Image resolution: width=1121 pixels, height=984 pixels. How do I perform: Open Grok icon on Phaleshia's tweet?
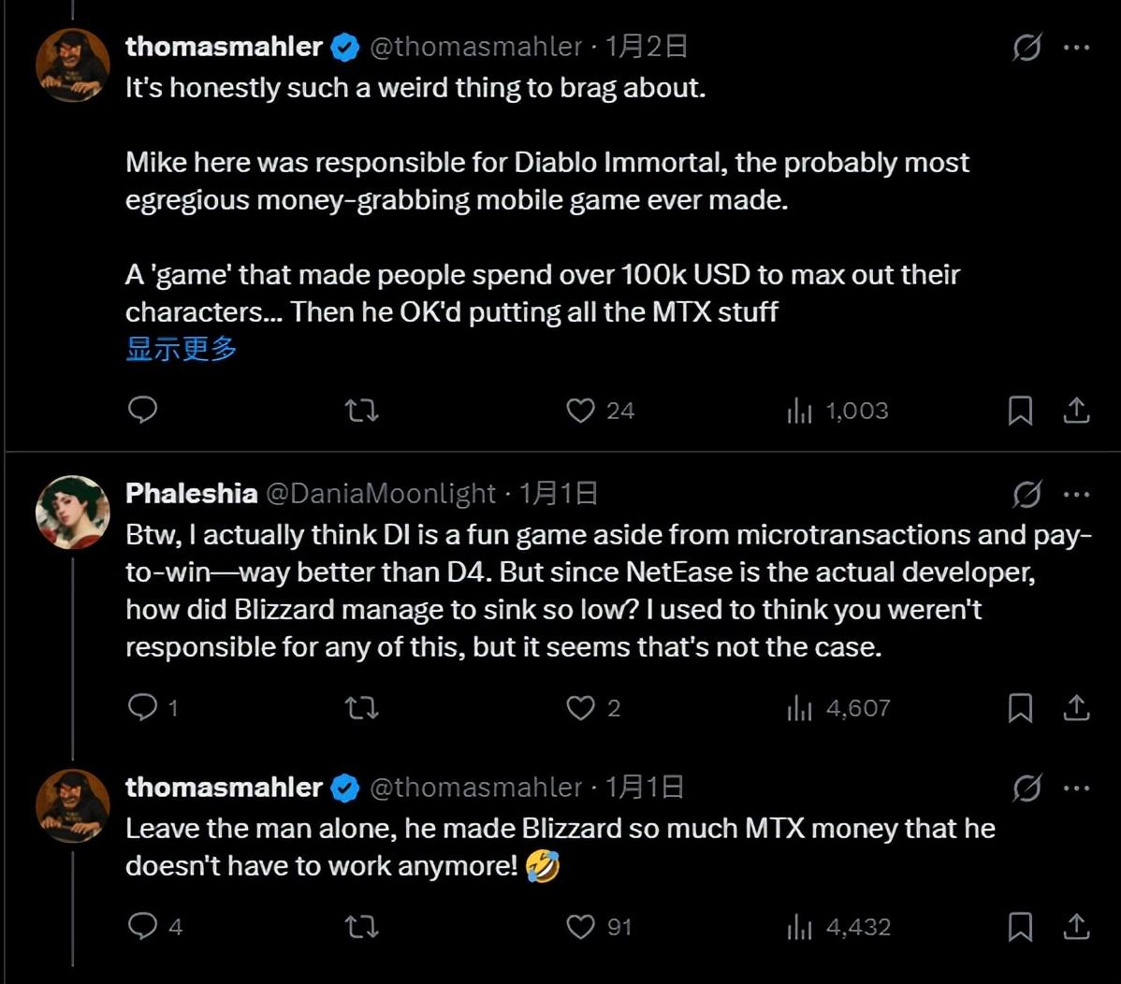1026,494
